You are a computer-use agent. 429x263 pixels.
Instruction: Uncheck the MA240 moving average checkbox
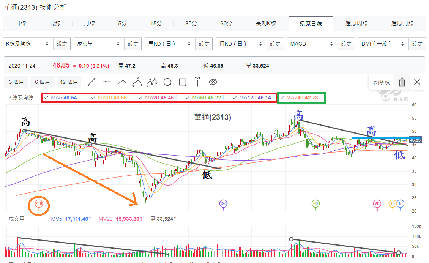click(x=282, y=98)
